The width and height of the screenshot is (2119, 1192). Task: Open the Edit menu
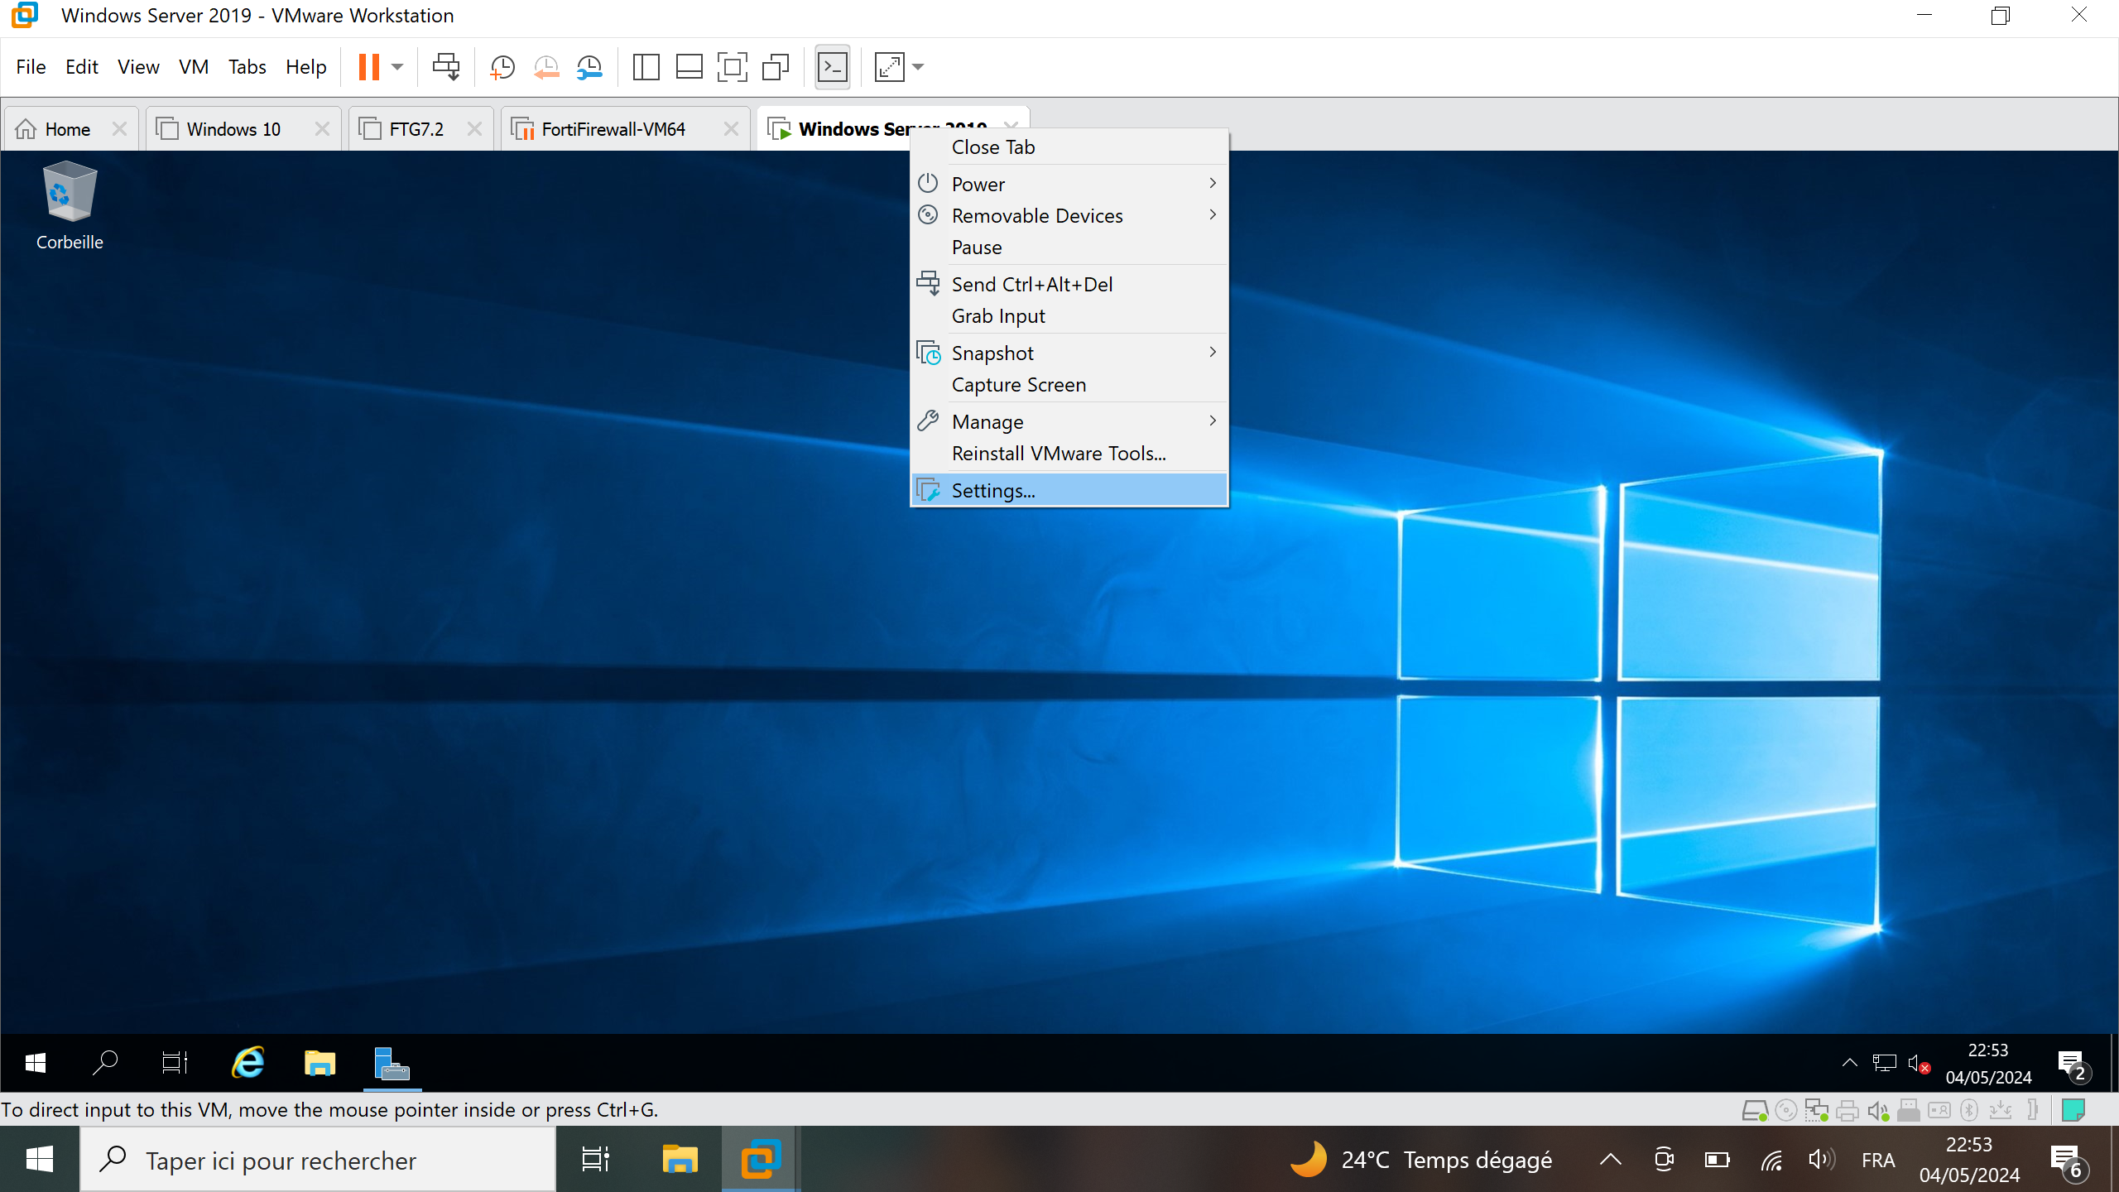(x=82, y=67)
